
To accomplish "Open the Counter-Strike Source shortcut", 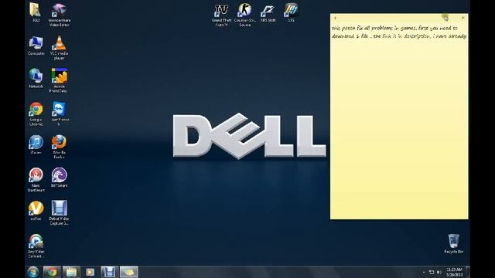I will (x=245, y=15).
